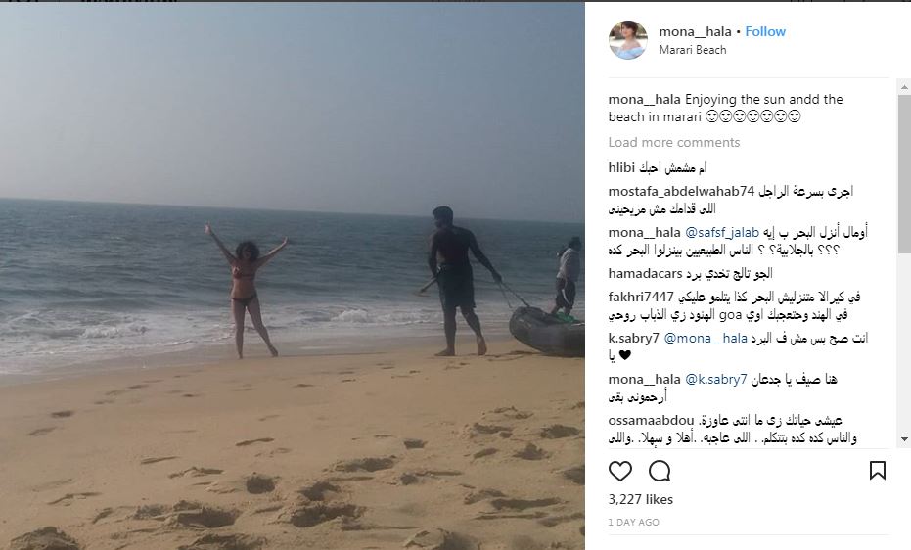
Task: Click the comments scrollbar up arrow
Action: 904,88
